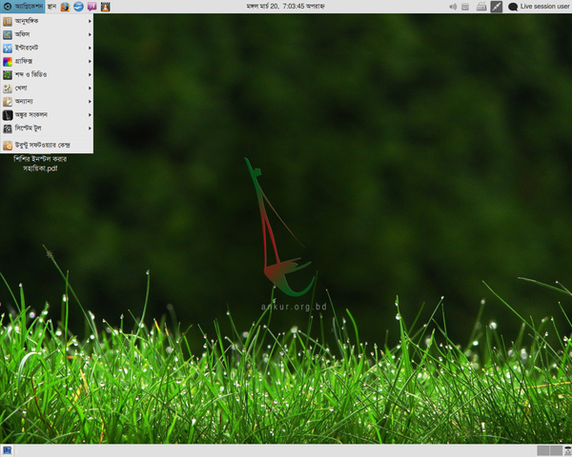Launch VLC media player from the panel
The width and height of the screenshot is (572, 457).
pyautogui.click(x=106, y=7)
